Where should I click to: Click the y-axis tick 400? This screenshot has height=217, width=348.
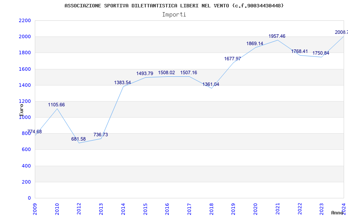(26, 166)
